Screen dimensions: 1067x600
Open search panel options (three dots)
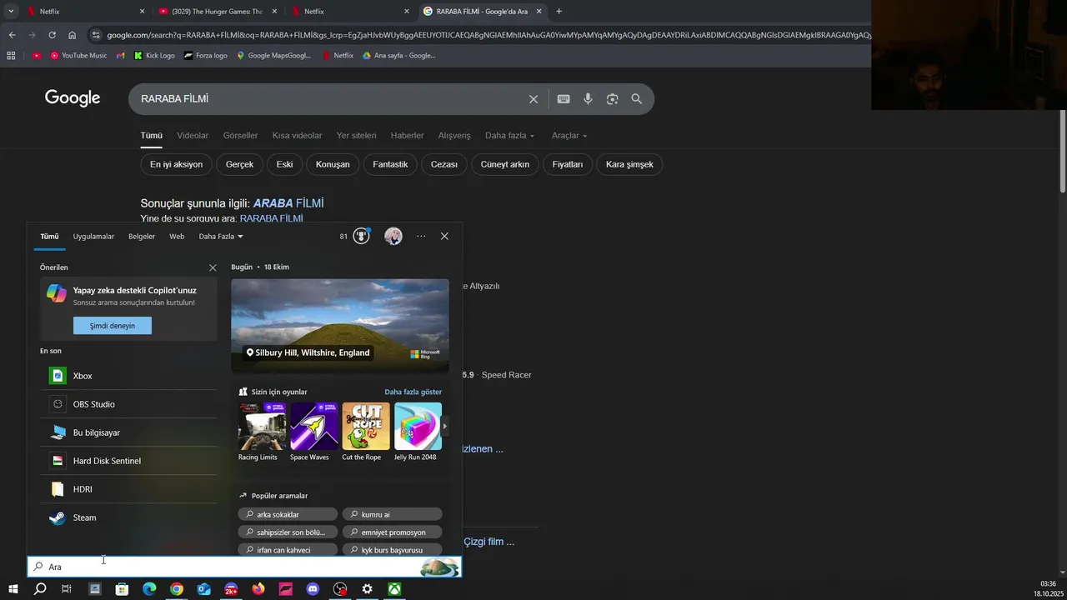tap(421, 237)
